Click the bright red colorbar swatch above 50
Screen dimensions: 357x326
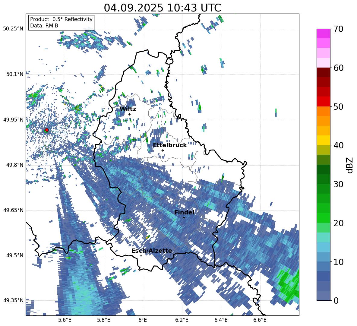coord(323,102)
